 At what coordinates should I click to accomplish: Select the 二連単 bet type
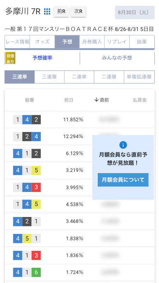[x=79, y=77]
